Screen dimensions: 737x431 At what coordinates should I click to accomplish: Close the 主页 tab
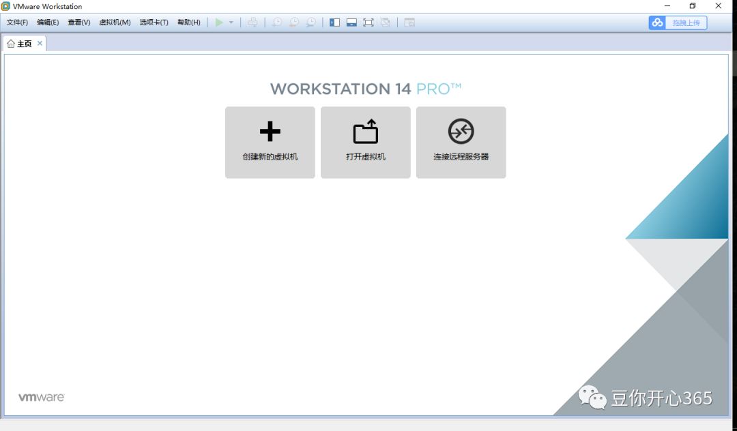tap(40, 43)
